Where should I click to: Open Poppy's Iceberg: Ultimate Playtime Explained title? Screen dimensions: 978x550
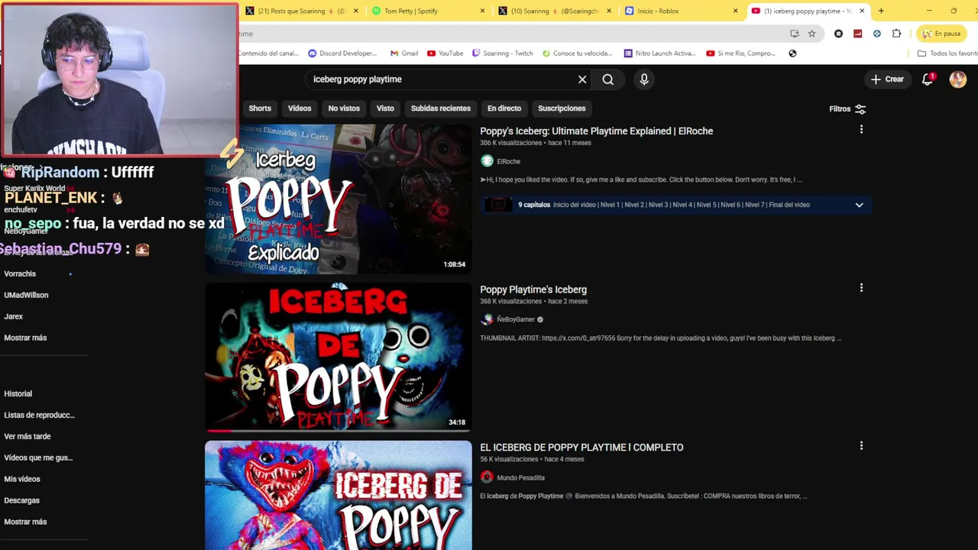[596, 131]
